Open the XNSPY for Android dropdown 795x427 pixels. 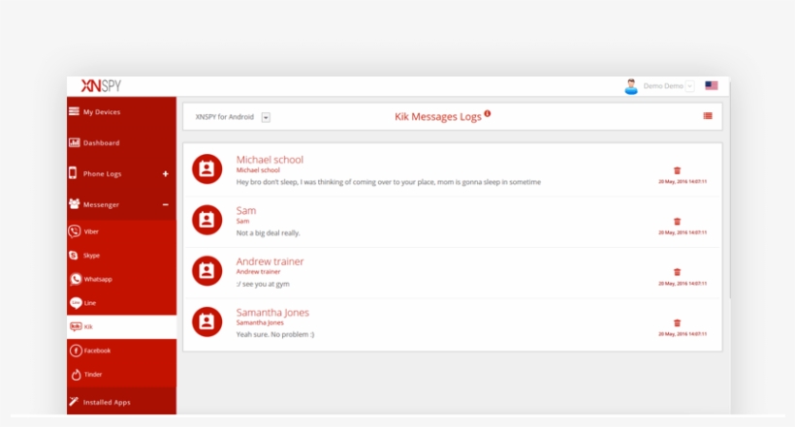point(266,117)
